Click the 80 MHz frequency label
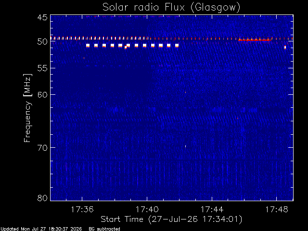Viewport: 308px width, 231px height. point(42,198)
